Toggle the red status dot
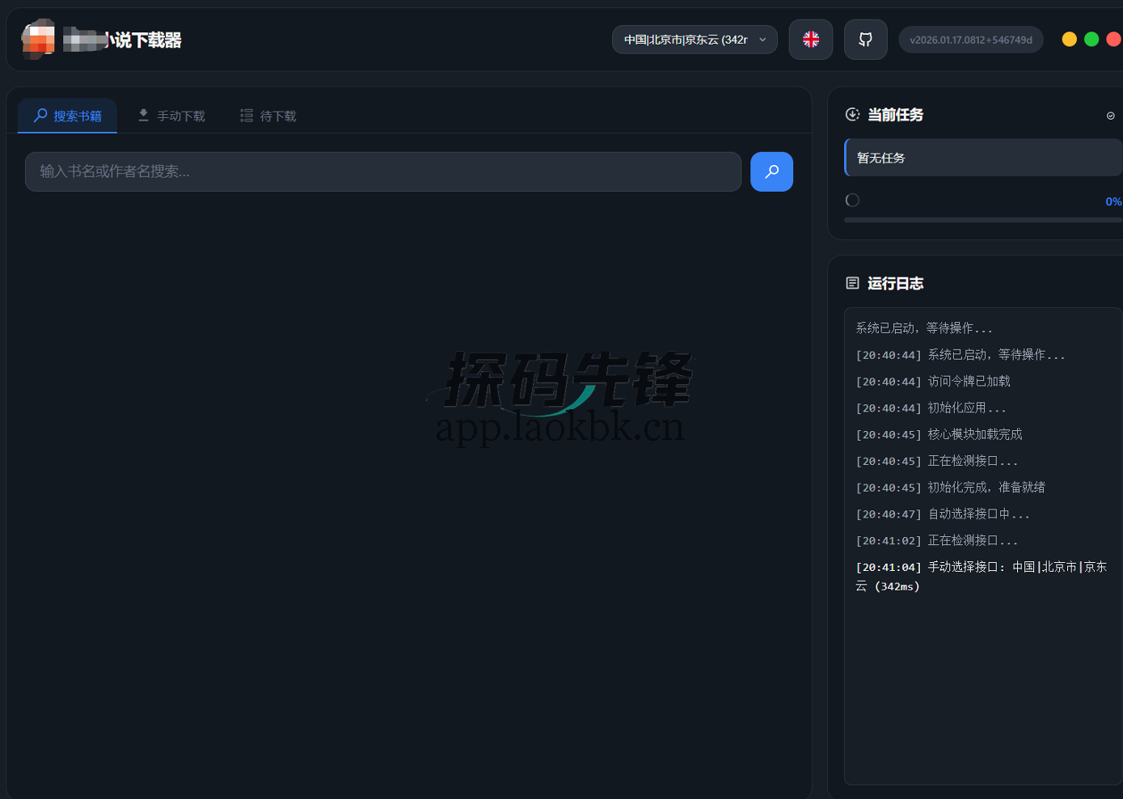The height and width of the screenshot is (799, 1123). [x=1112, y=38]
